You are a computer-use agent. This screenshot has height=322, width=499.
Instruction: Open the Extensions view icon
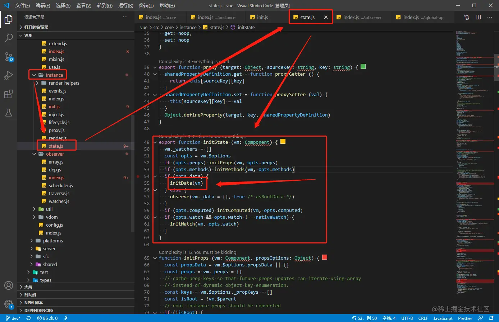[9, 94]
